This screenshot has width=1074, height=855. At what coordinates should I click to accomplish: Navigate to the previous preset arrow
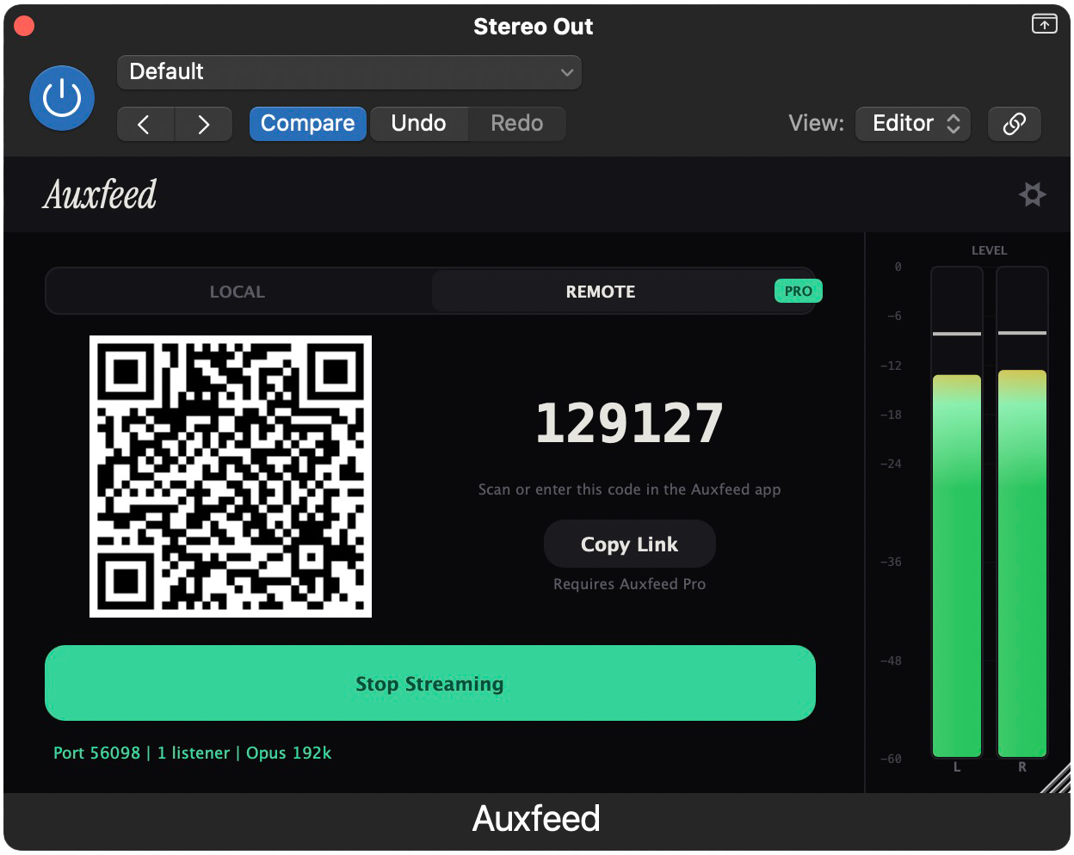pos(145,123)
